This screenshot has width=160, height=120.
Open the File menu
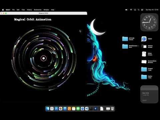[x=13, y=10]
